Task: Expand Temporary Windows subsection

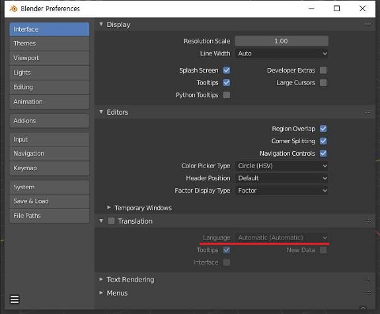Action: 109,208
